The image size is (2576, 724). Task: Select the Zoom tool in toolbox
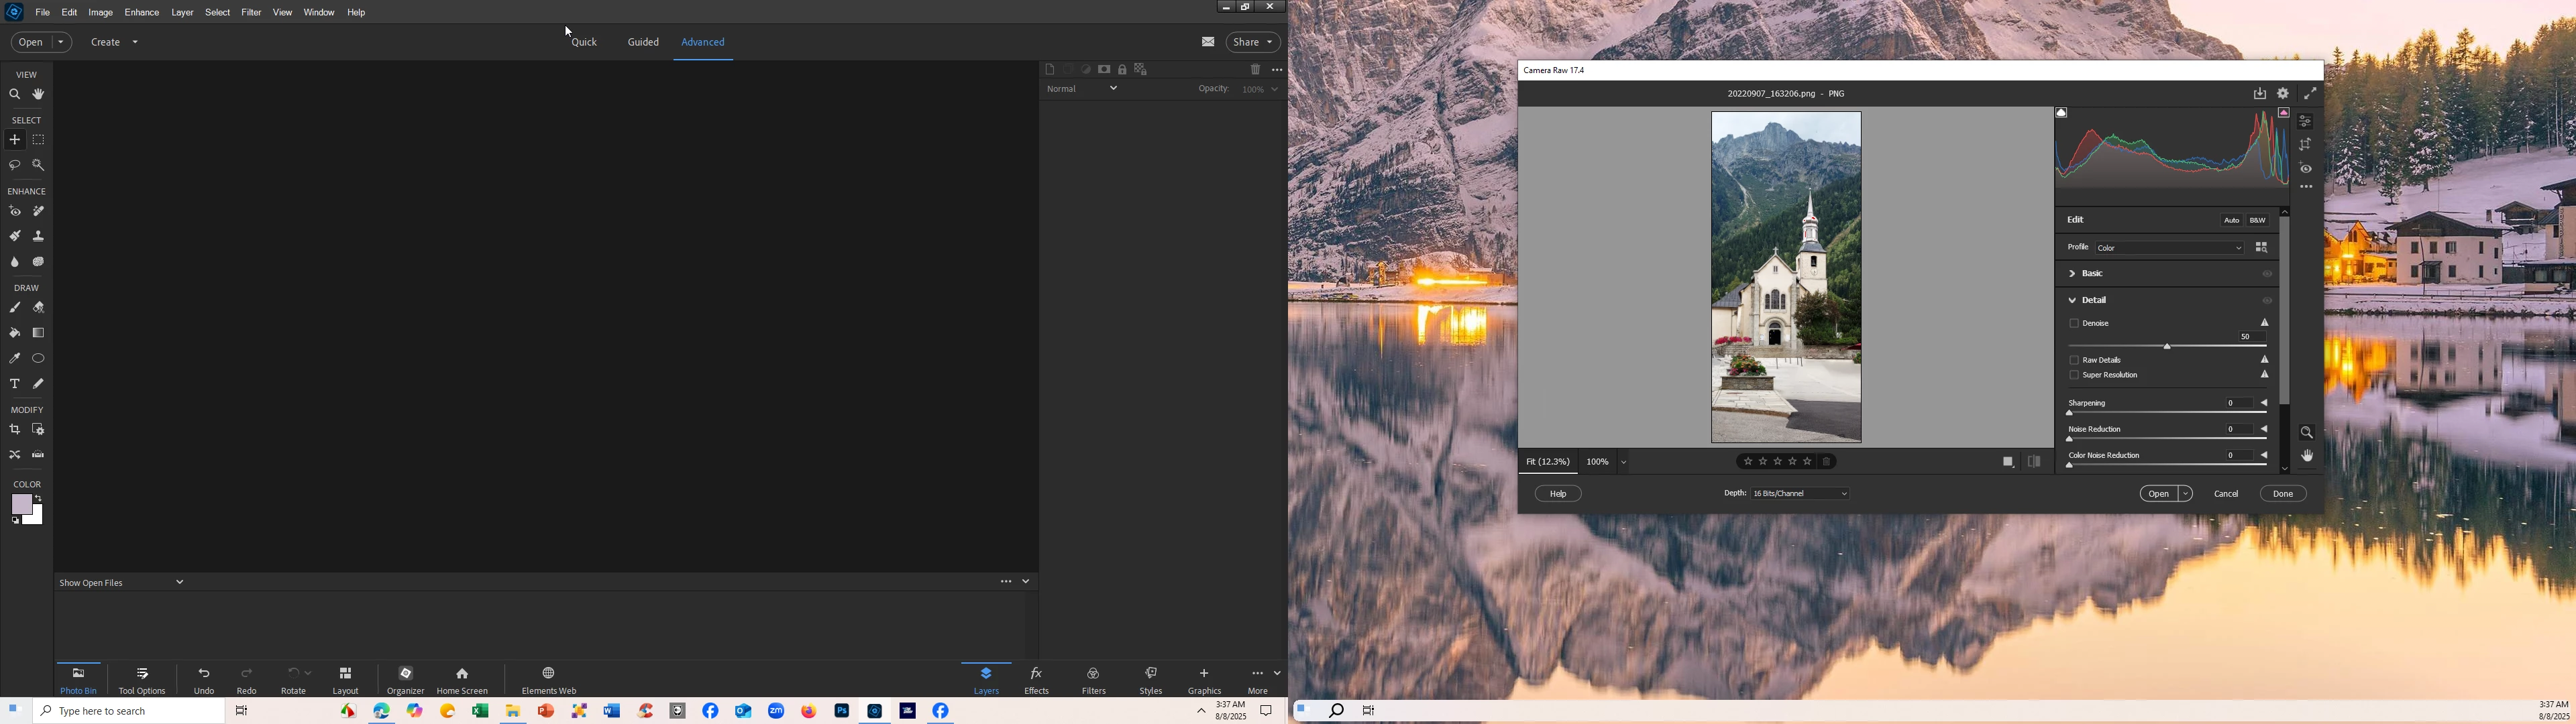point(14,95)
